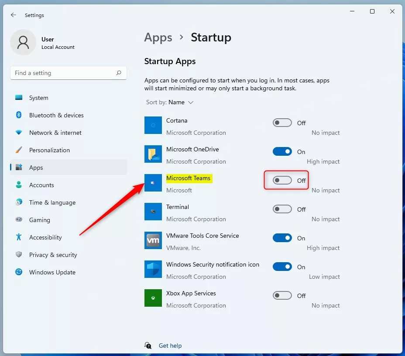Click the search magnifier icon
The image size is (405, 356).
tap(119, 73)
